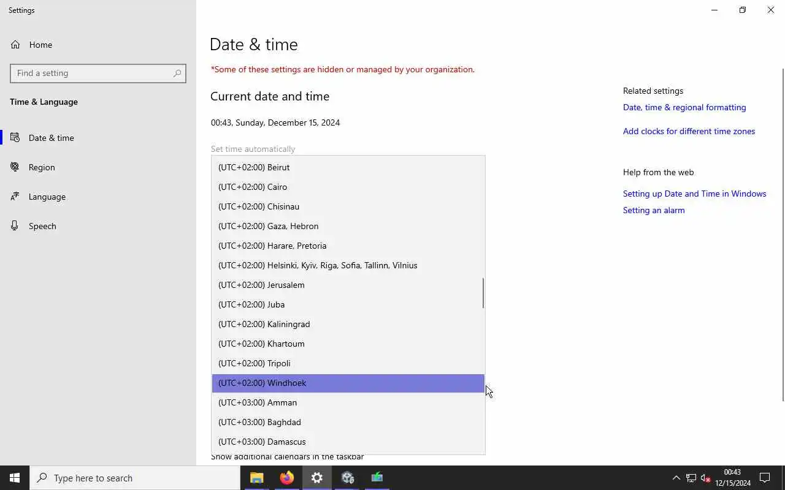Open the network status tray icon
The height and width of the screenshot is (490, 785).
tap(691, 478)
